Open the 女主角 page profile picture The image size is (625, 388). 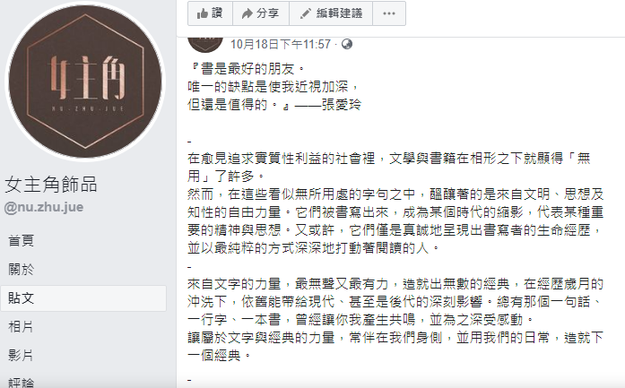pyautogui.click(x=85, y=82)
